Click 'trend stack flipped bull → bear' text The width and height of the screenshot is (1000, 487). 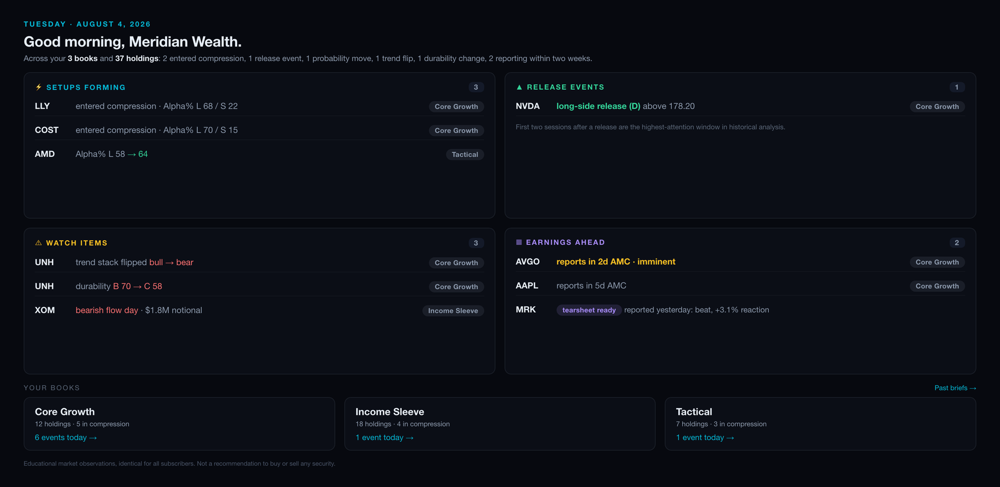(x=134, y=262)
